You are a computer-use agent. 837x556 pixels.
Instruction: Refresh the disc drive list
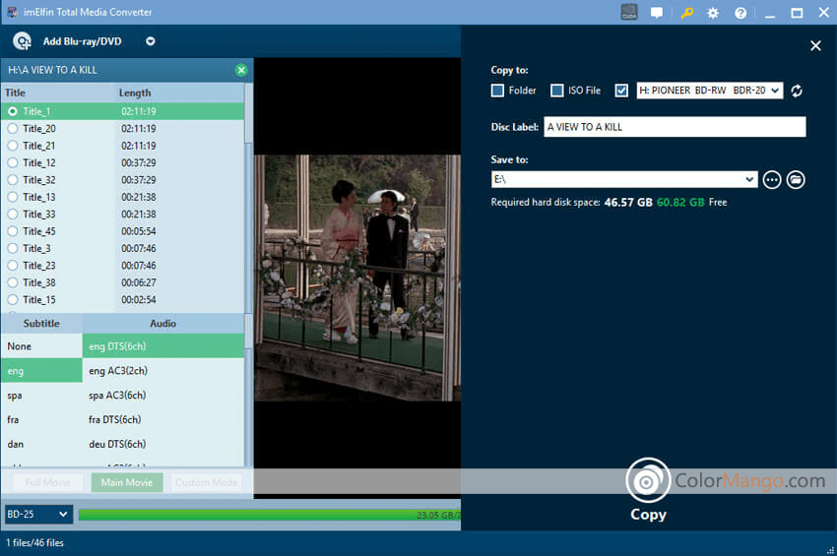click(797, 91)
